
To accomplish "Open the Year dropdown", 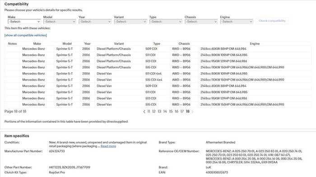I will (x=95, y=22).
